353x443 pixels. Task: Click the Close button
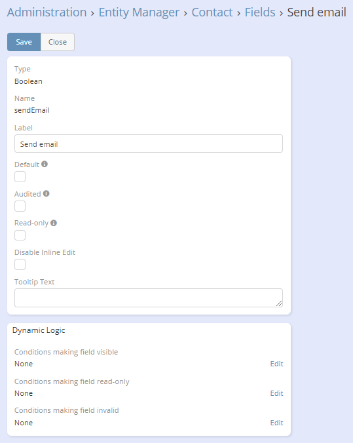click(58, 42)
